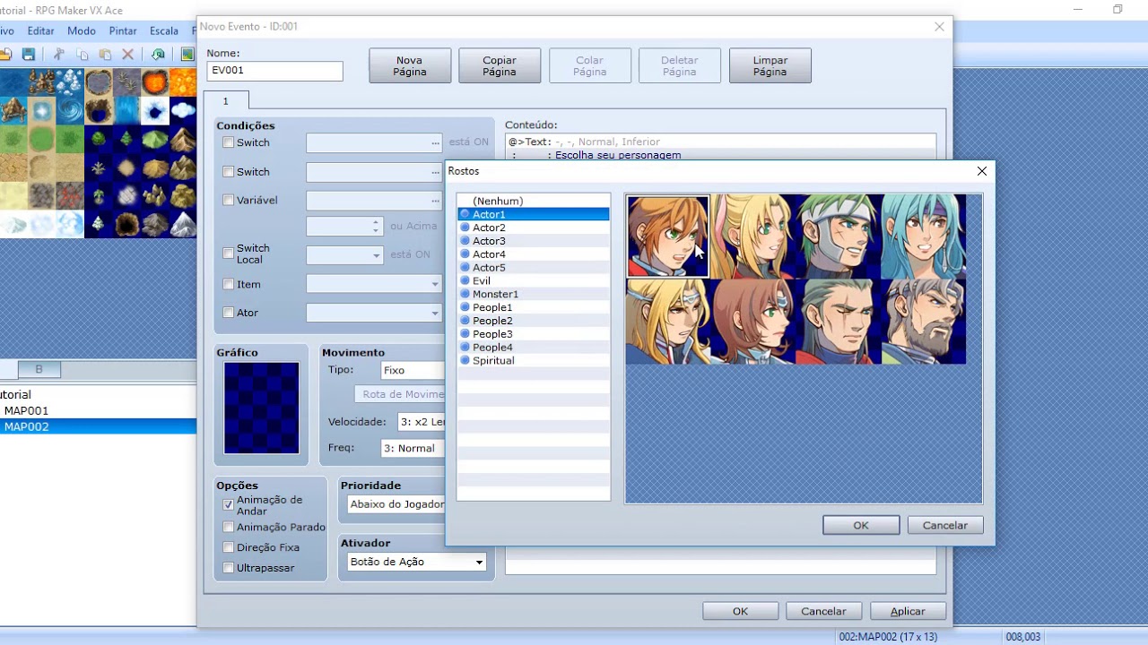Select the scarred grey-haired man face

coord(838,322)
